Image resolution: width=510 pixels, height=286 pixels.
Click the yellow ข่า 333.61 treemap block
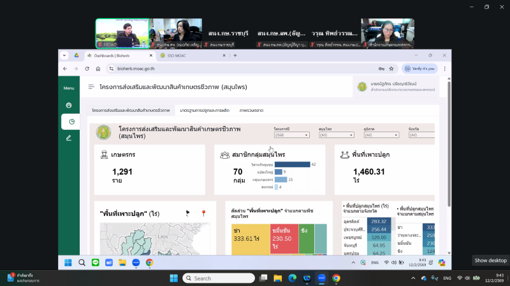(247, 238)
